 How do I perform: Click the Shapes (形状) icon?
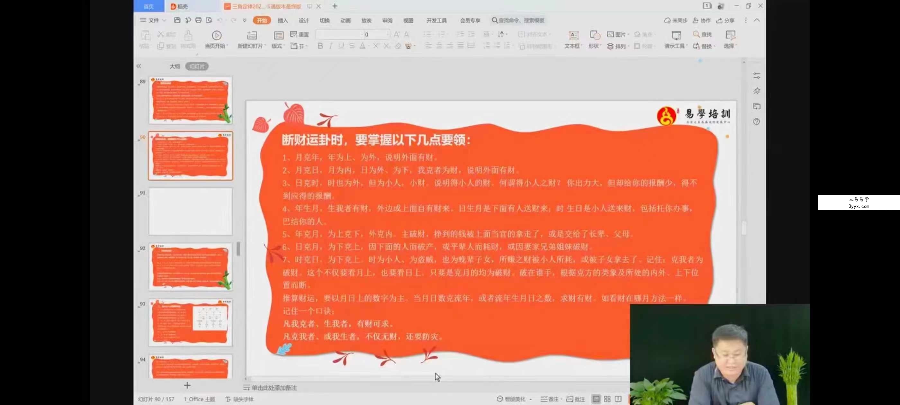pos(595,35)
